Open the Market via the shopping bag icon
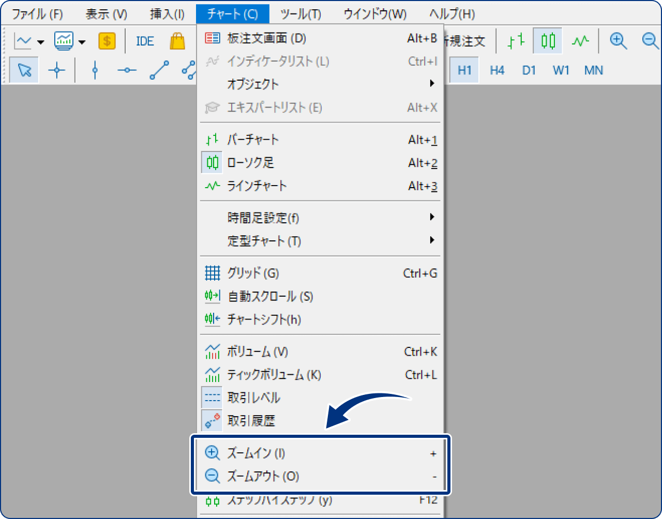The width and height of the screenshot is (662, 519). point(177,40)
